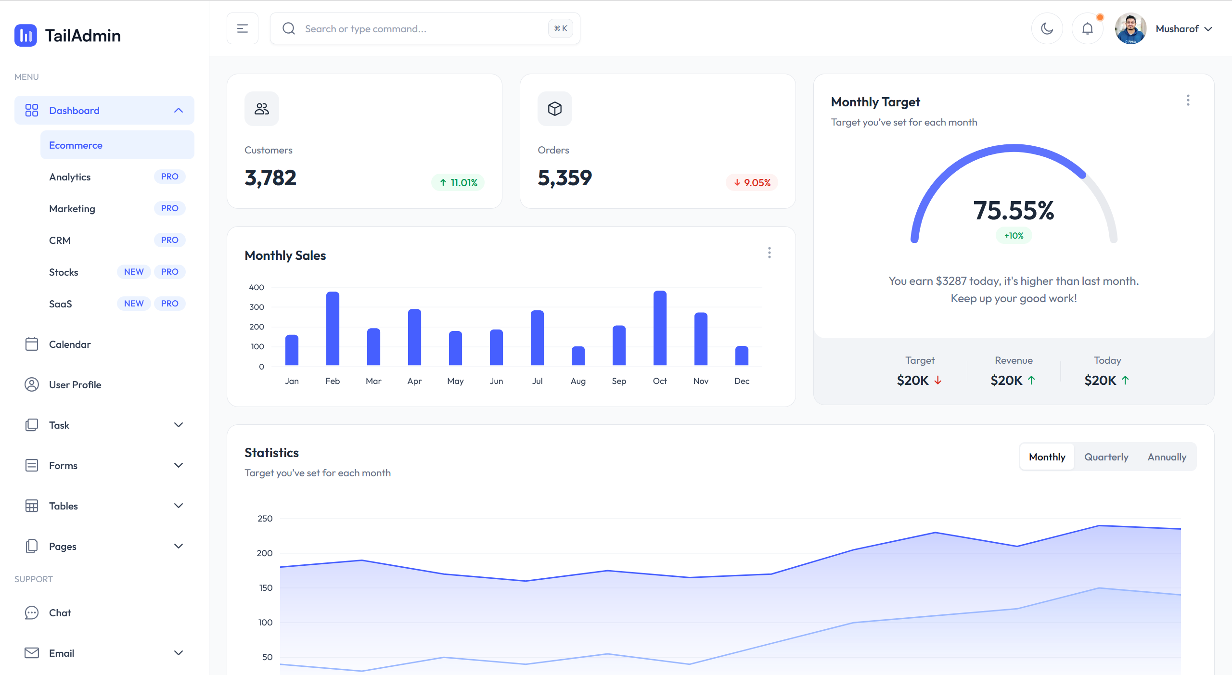Screen dimensions: 1232x675
Task: Click the Orders box icon
Action: click(x=555, y=109)
